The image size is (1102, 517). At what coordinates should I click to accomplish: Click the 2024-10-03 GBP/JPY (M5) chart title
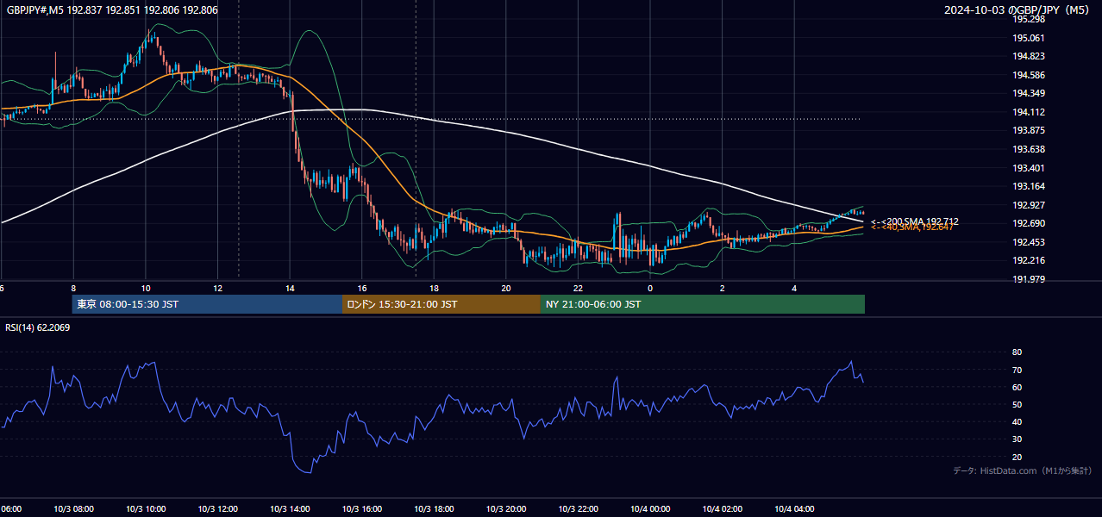click(1018, 10)
